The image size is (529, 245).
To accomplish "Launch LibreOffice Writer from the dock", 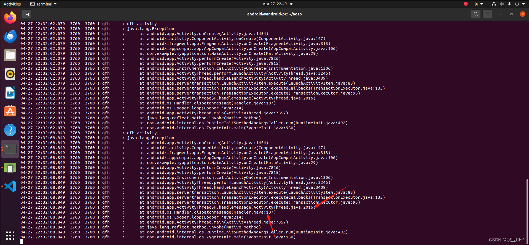I will pos(10,93).
